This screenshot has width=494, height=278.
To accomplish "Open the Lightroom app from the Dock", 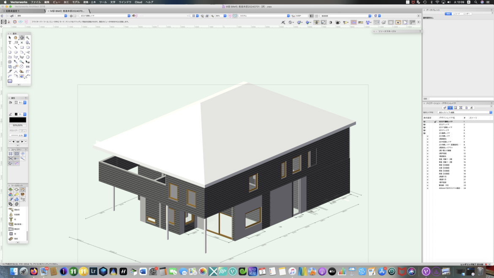I will [x=93, y=272].
